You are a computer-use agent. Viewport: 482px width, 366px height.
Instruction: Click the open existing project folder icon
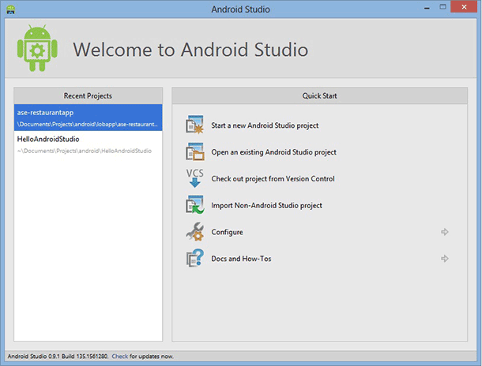pyautogui.click(x=194, y=151)
